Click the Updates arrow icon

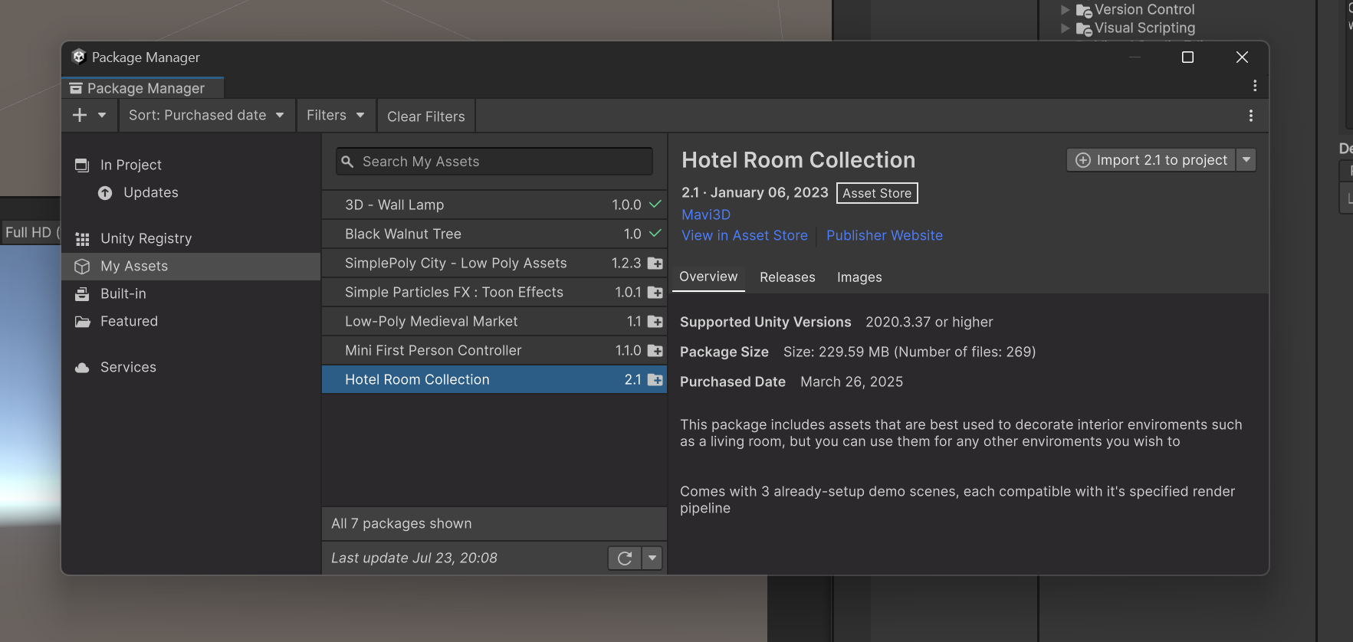(105, 193)
